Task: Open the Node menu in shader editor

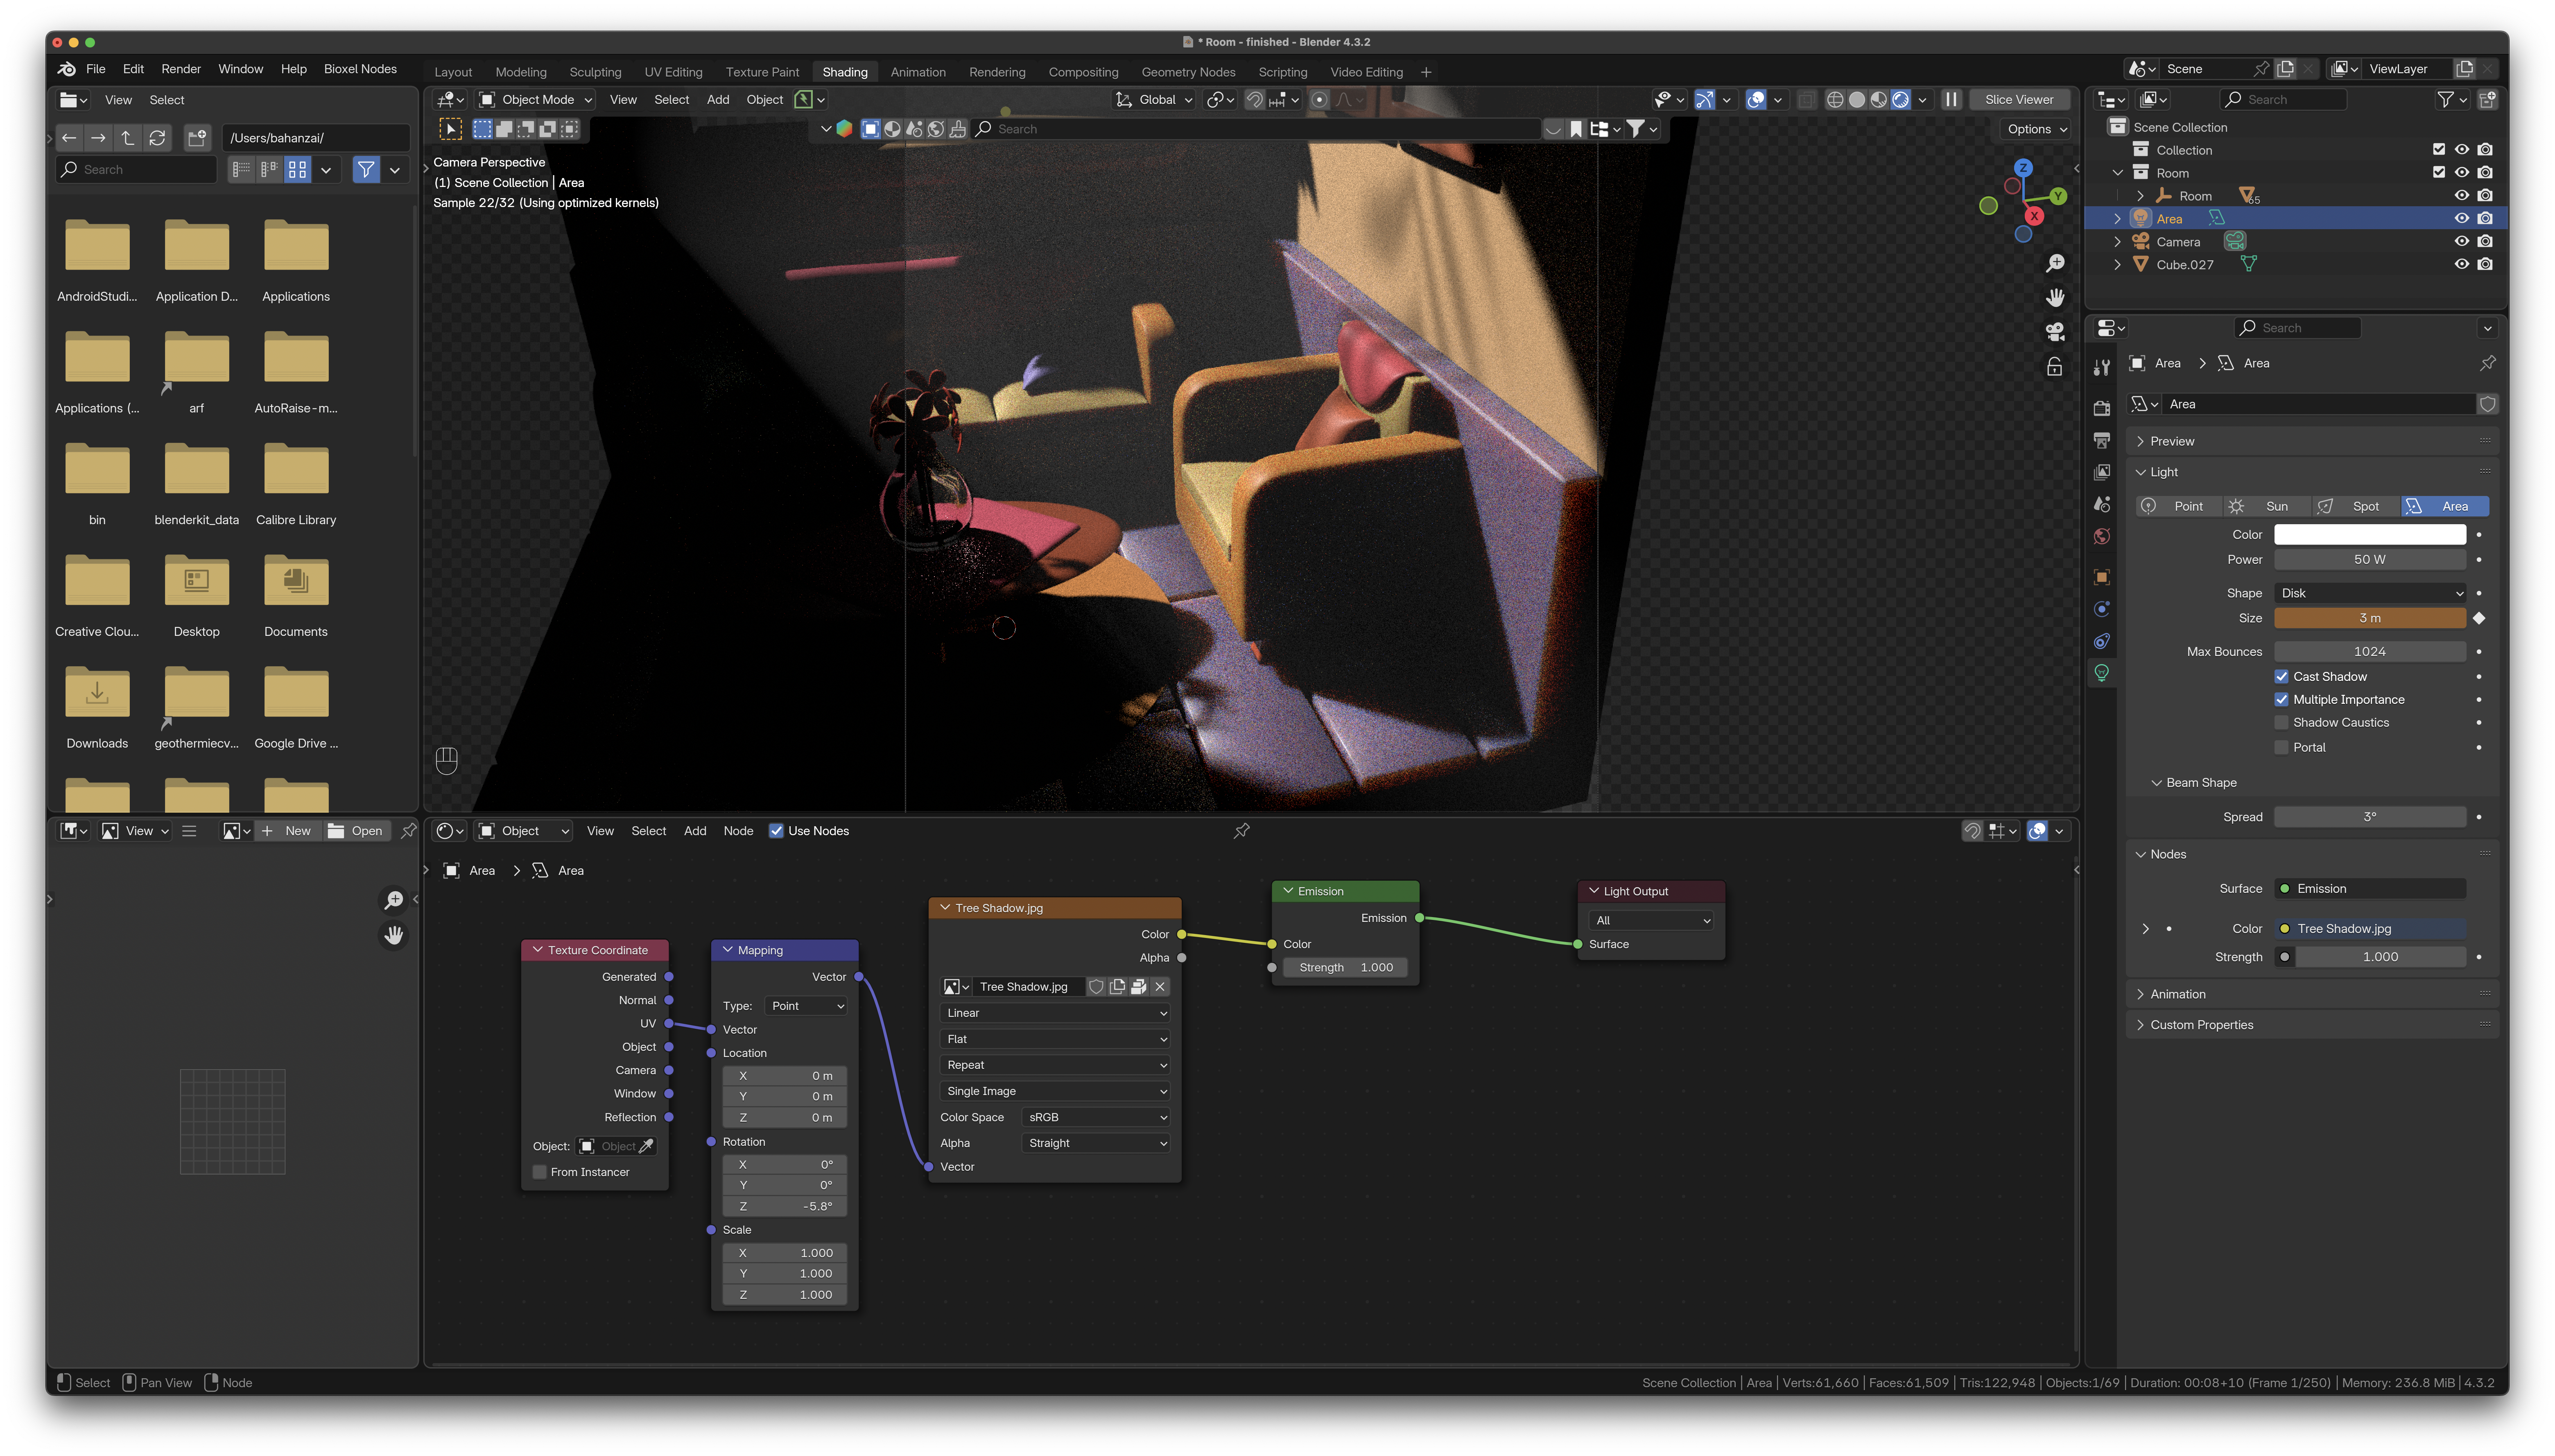Action: 738,831
